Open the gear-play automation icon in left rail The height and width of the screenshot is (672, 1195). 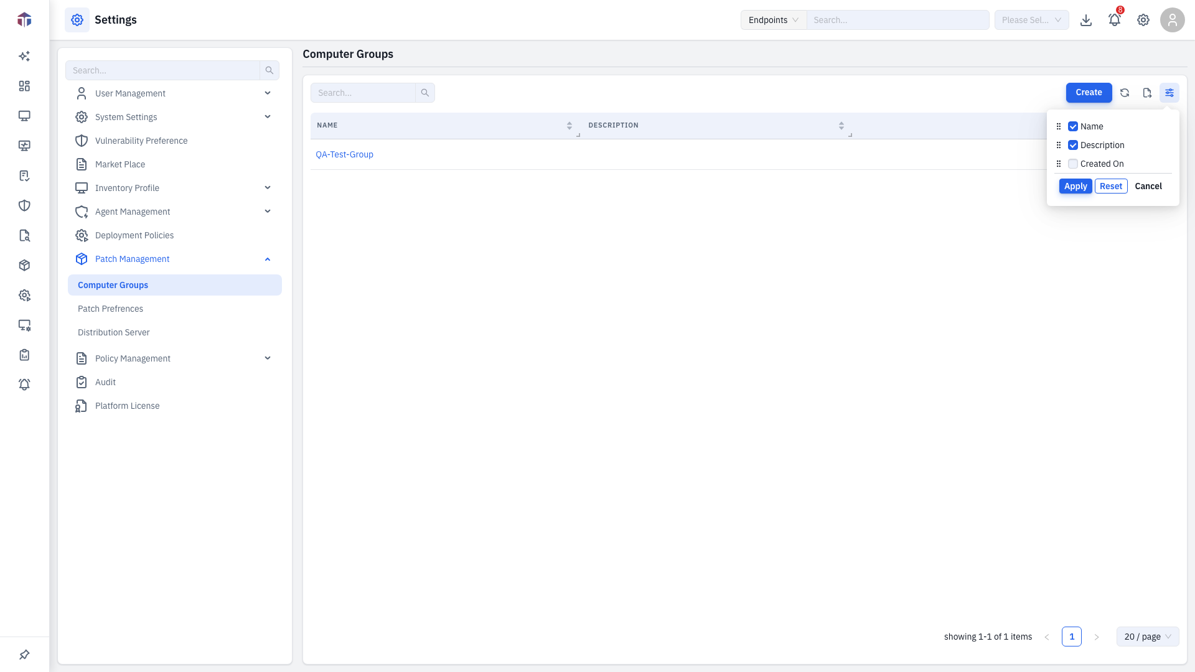(24, 295)
